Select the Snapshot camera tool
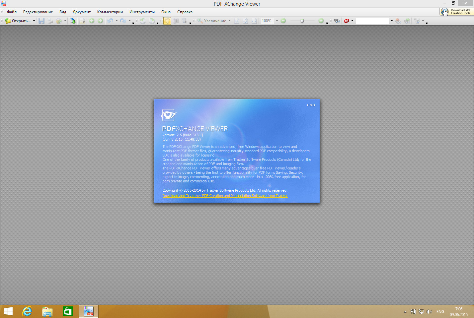Screen dimensions: 474x318 click(176, 21)
